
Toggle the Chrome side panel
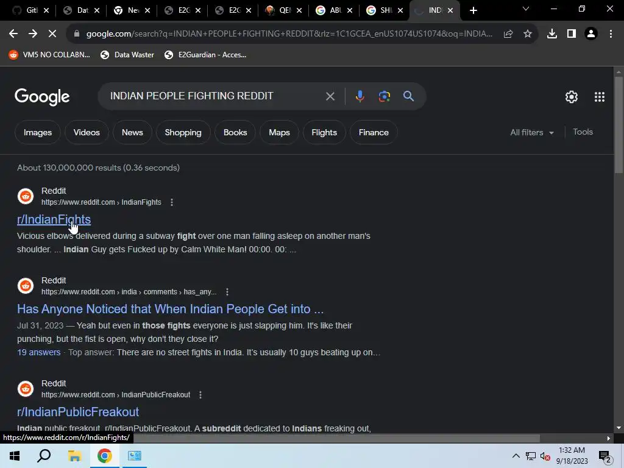click(x=572, y=34)
